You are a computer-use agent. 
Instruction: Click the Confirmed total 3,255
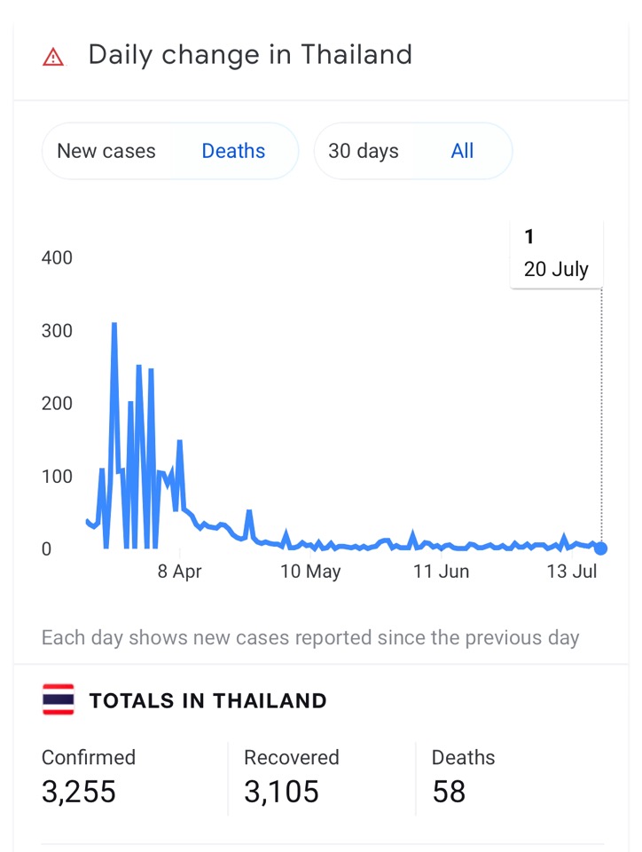point(79,791)
